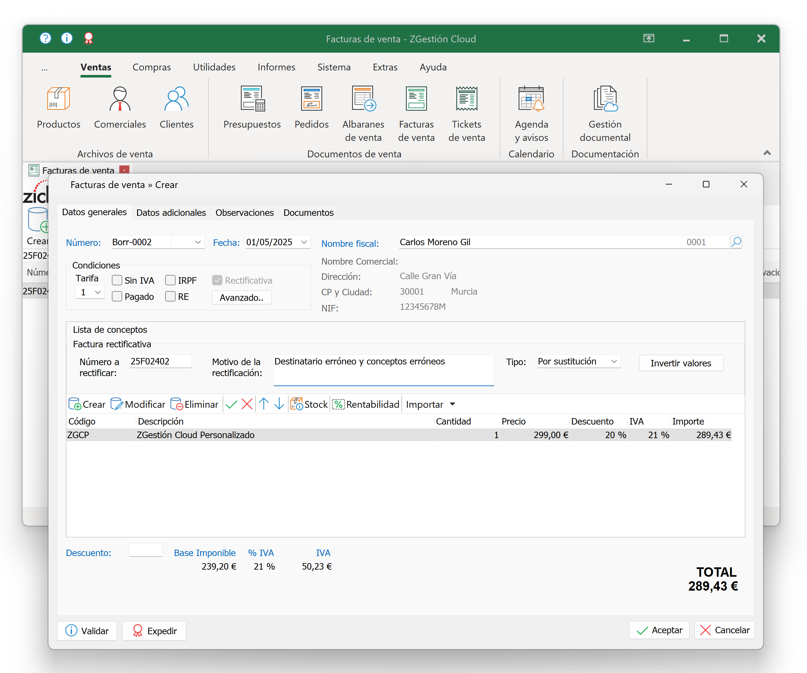Close the Facturas de venta document tab

[x=124, y=170]
